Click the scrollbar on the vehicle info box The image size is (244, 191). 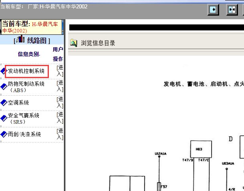click(63, 27)
